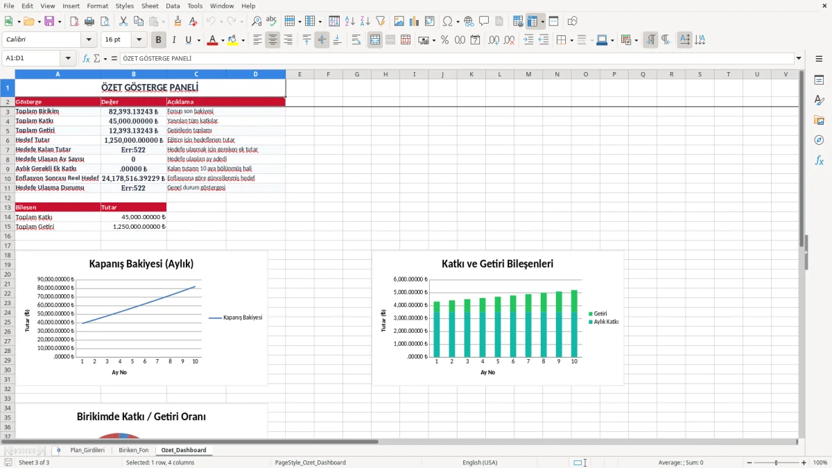Toggle Italic formatting
This screenshot has height=468, width=832.
[x=174, y=40]
